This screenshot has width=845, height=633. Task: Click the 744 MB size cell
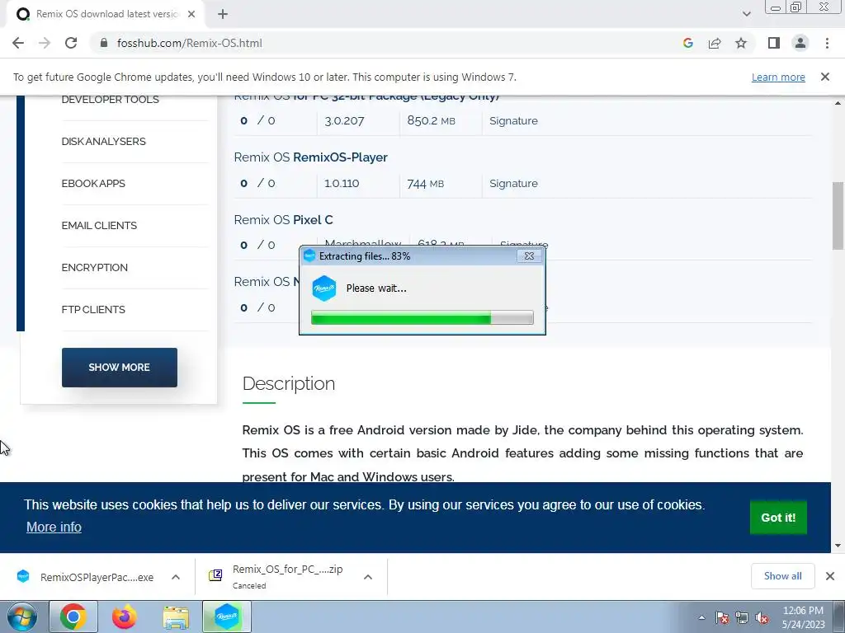(425, 184)
